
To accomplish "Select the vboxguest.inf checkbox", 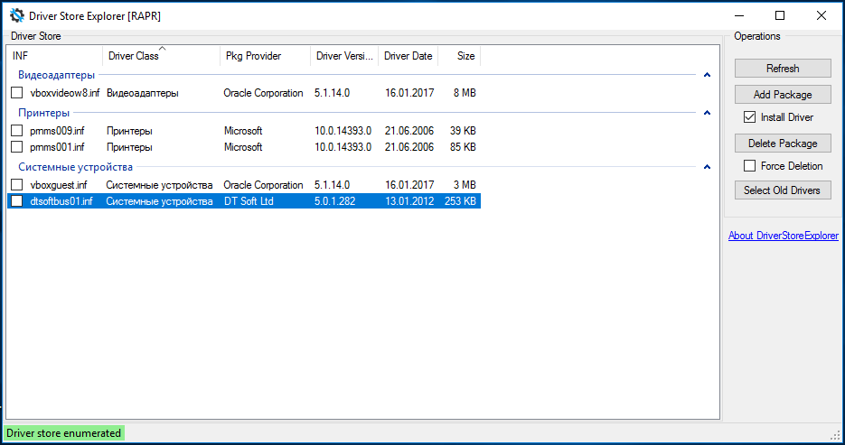I will coord(16,185).
